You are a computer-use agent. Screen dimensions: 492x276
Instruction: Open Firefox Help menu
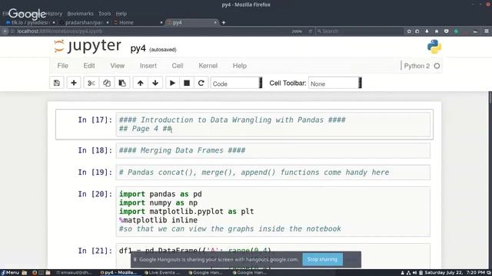pos(121,14)
